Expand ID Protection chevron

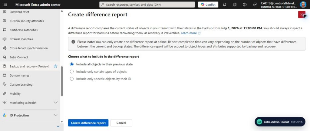(x=56, y=115)
